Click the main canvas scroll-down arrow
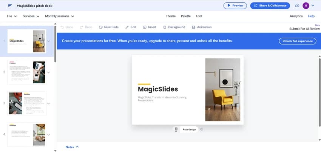The image size is (321, 152). (x=320, y=140)
